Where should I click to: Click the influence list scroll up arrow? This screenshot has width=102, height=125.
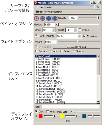tap(98, 56)
